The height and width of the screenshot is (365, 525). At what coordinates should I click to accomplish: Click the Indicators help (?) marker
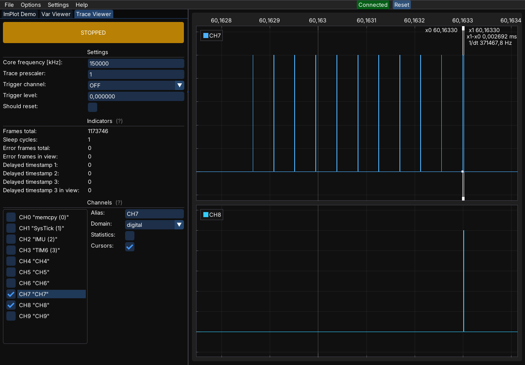[x=119, y=121]
